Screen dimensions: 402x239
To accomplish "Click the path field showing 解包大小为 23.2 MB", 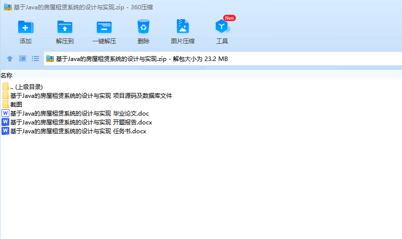I will (223, 59).
